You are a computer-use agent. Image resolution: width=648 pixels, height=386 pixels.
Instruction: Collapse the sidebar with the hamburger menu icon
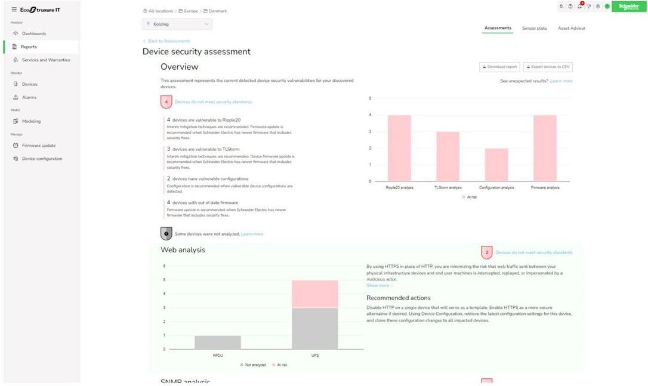point(14,10)
